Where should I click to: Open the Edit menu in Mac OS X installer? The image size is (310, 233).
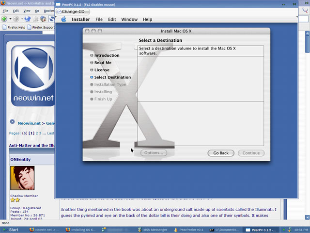click(112, 19)
